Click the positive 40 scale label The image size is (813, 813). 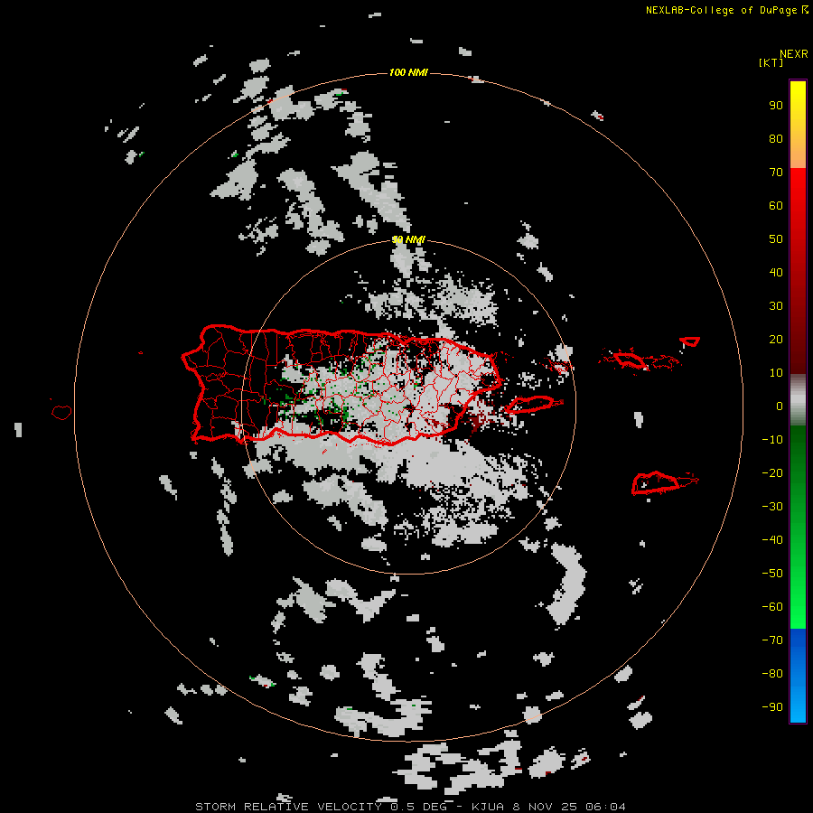pyautogui.click(x=776, y=273)
